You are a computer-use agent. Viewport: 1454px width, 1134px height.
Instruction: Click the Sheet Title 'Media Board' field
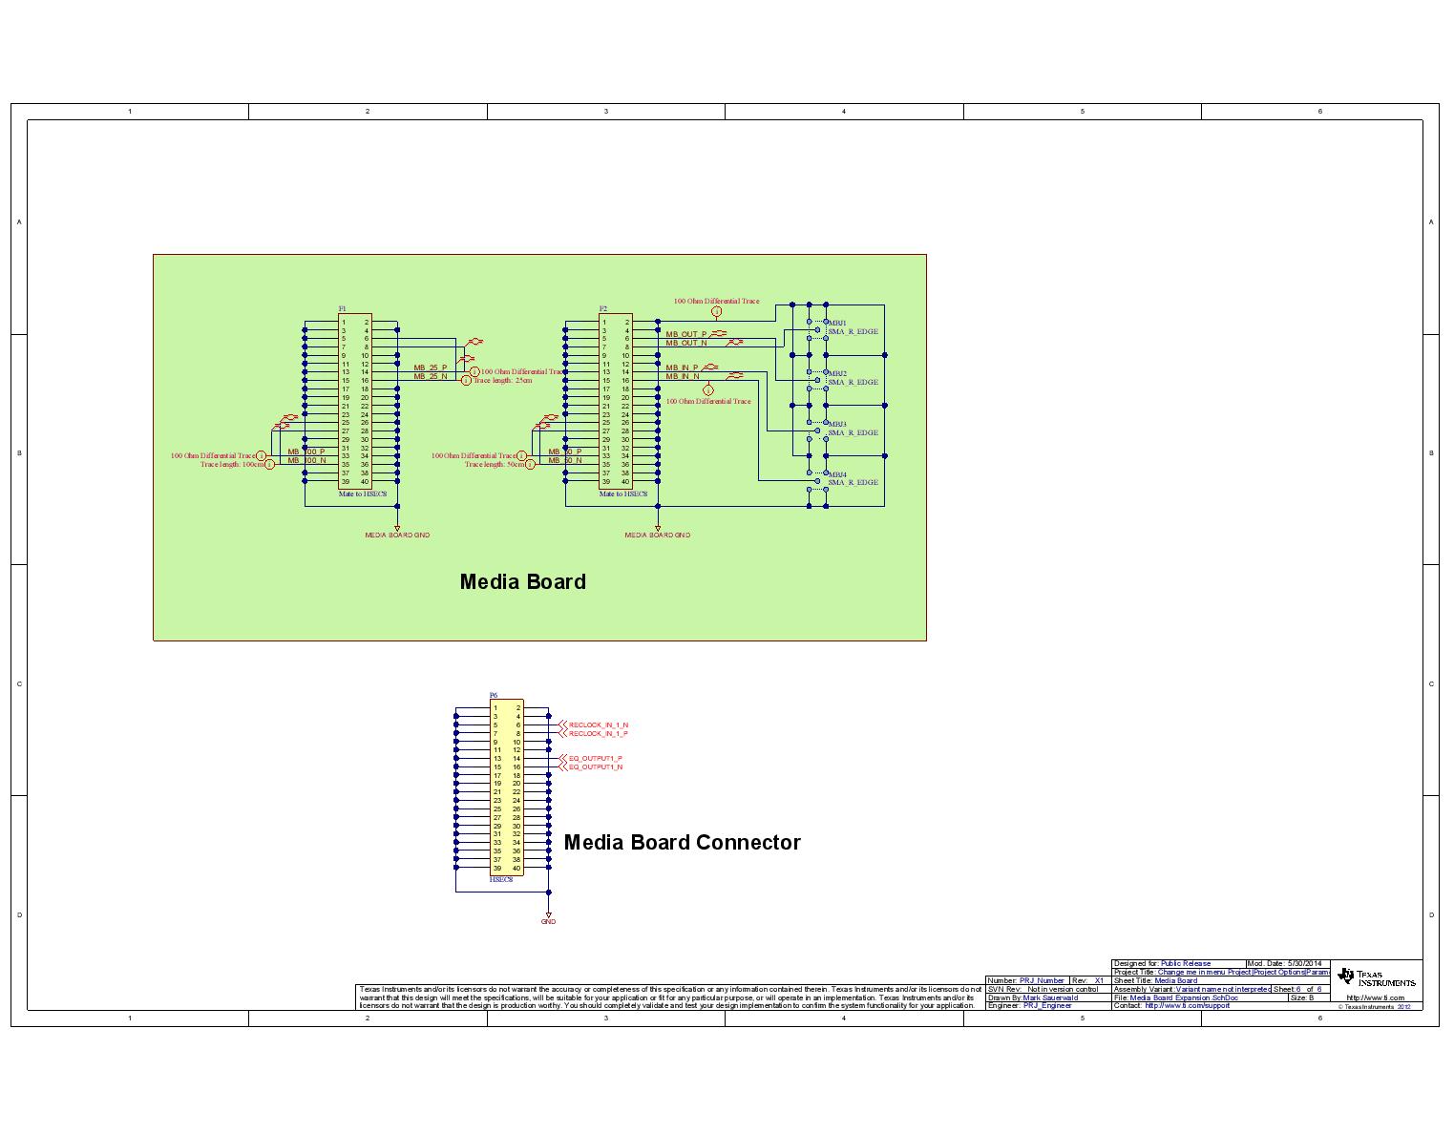tap(1175, 980)
